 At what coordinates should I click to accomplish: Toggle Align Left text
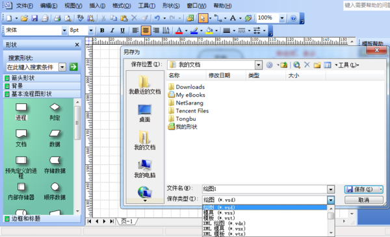click(136, 31)
